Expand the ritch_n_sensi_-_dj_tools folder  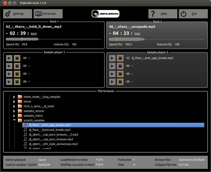click(x=14, y=106)
